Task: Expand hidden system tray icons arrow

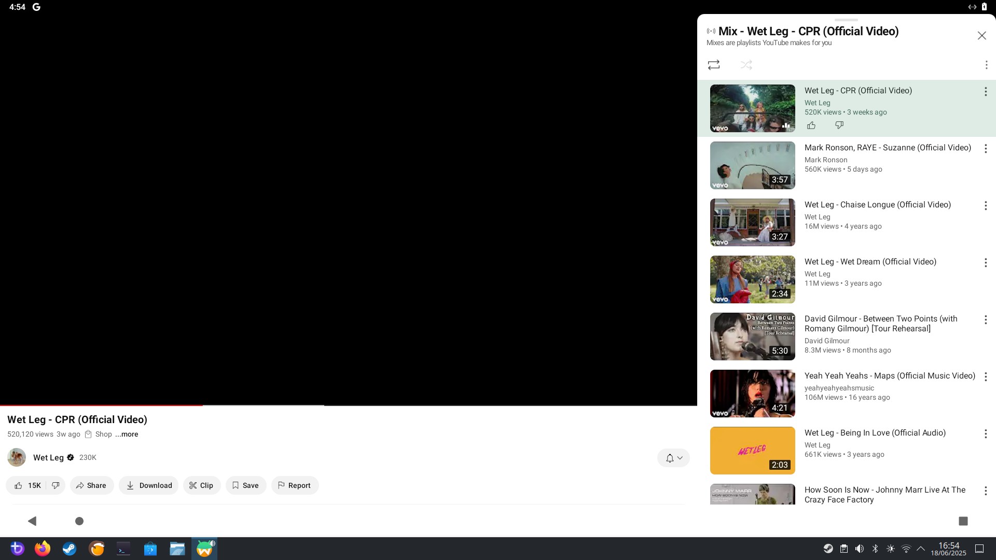Action: (921, 549)
